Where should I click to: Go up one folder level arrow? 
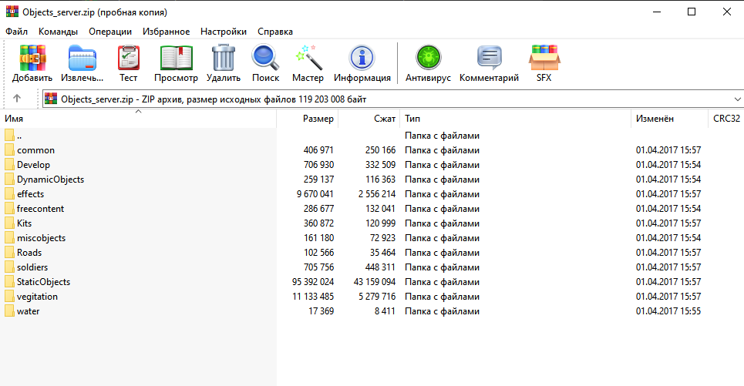[17, 99]
